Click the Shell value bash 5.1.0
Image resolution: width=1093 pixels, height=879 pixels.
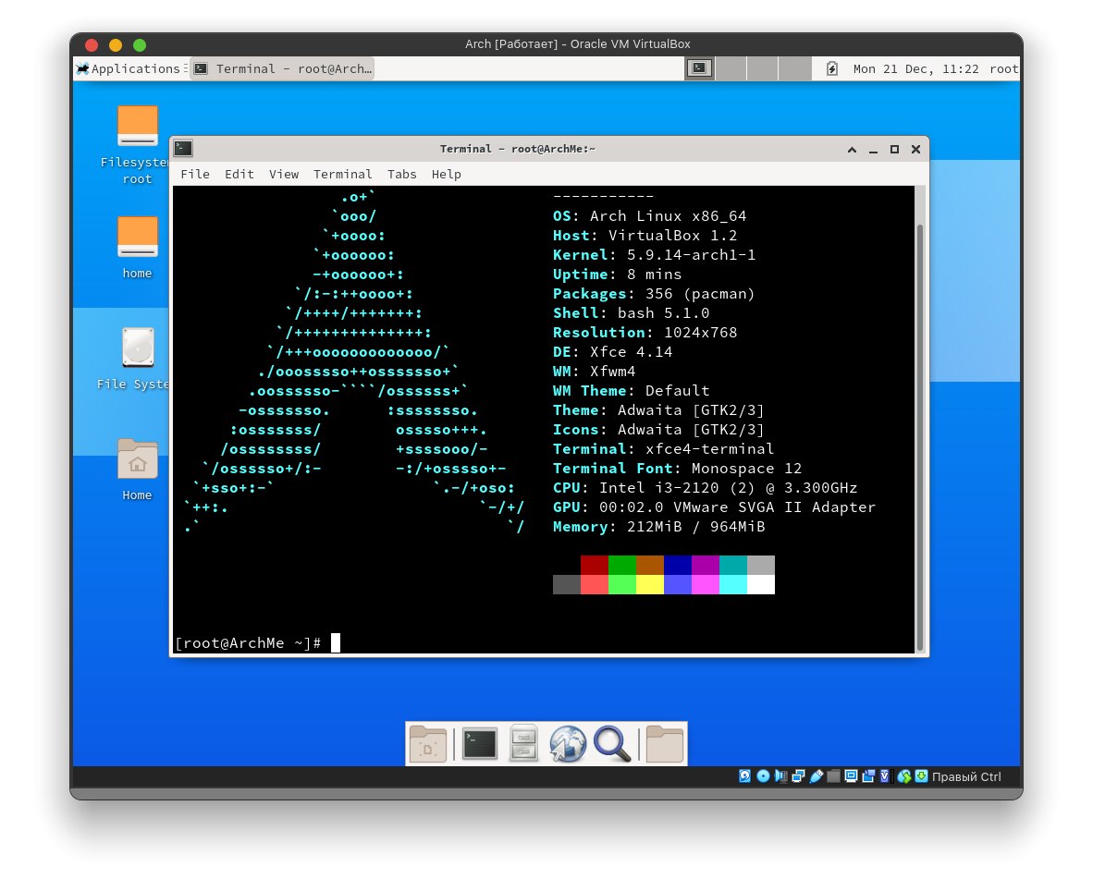coord(663,313)
